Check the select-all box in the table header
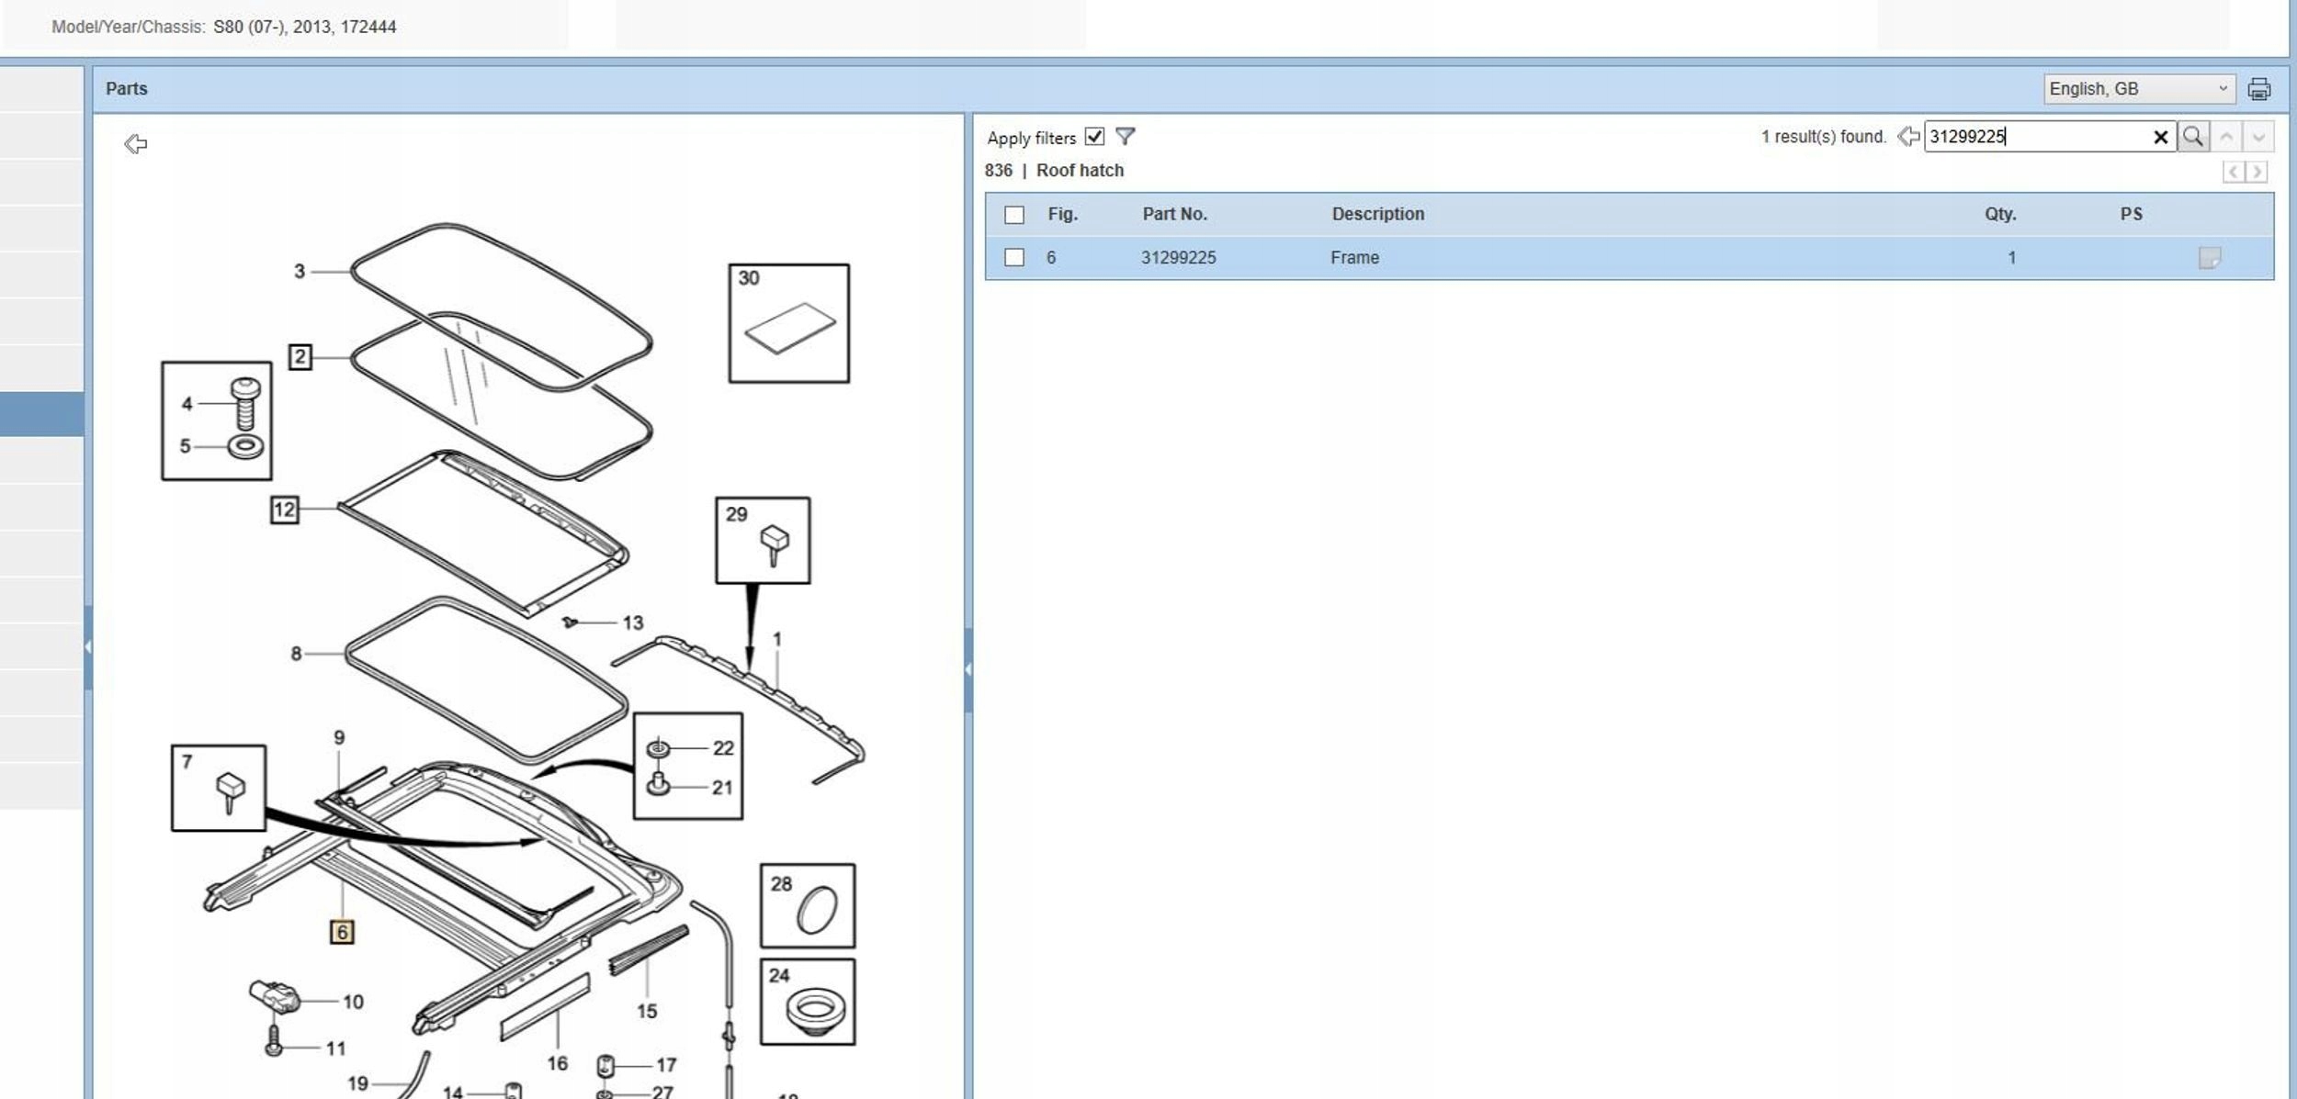The image size is (2297, 1099). (x=1013, y=215)
